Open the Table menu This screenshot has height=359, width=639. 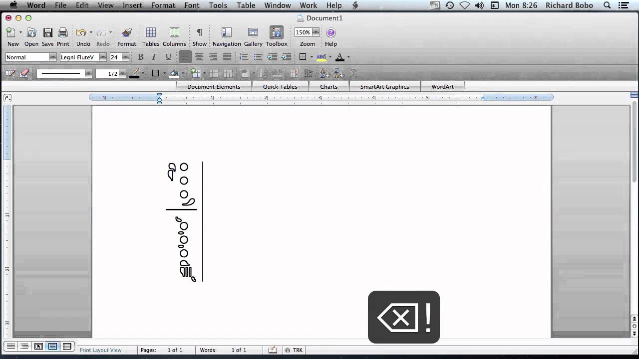click(x=246, y=5)
